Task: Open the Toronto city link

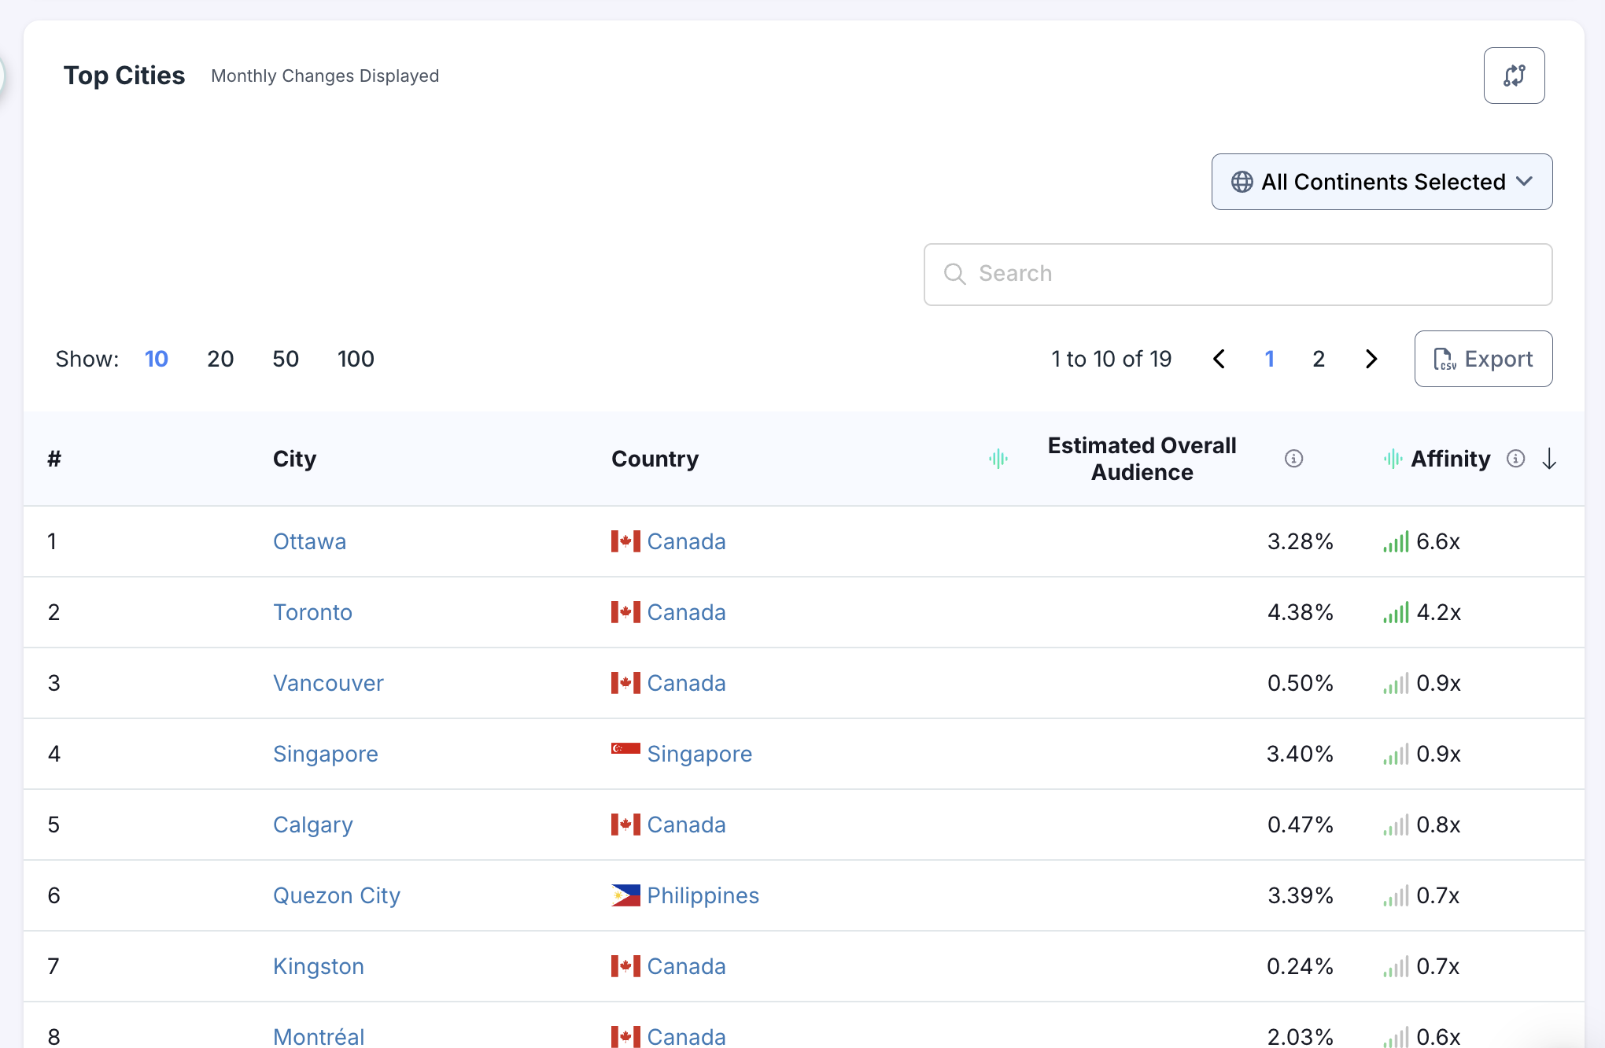Action: [x=312, y=612]
